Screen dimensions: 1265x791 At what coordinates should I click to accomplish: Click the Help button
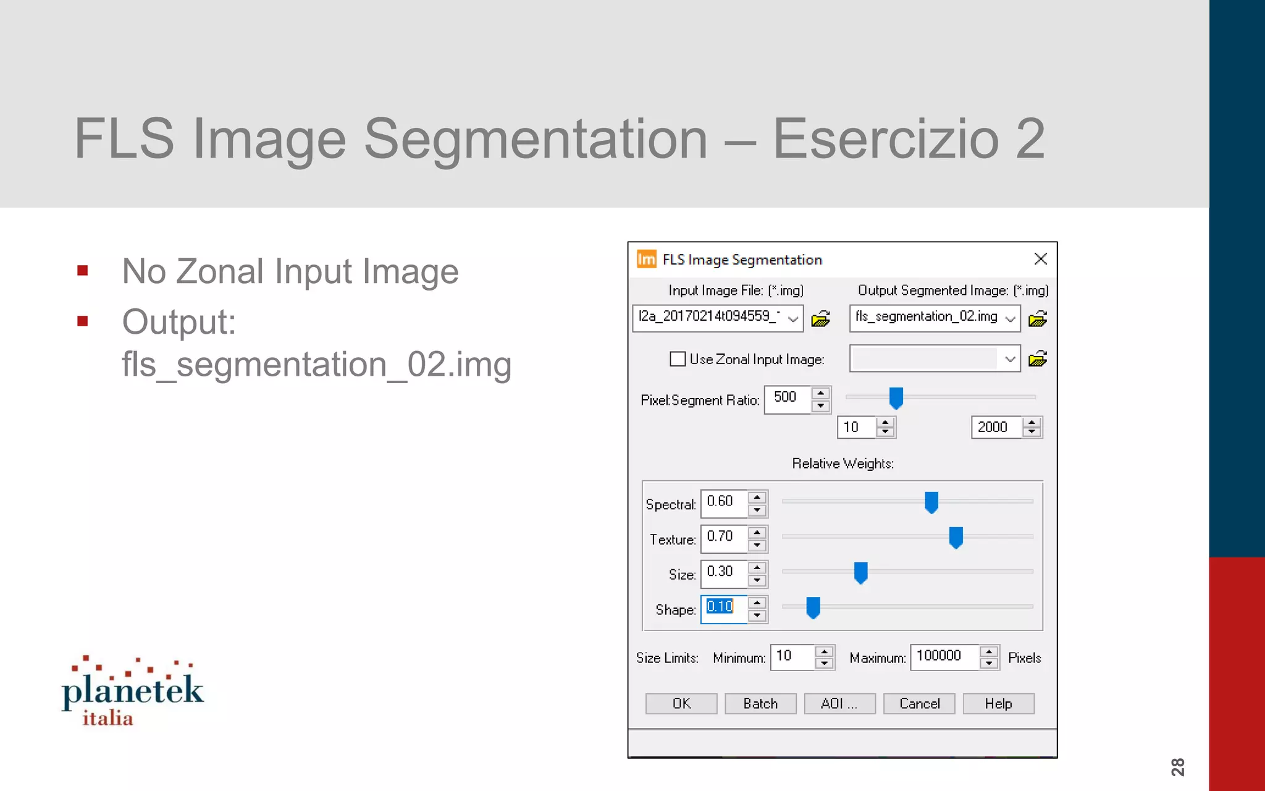click(x=998, y=703)
